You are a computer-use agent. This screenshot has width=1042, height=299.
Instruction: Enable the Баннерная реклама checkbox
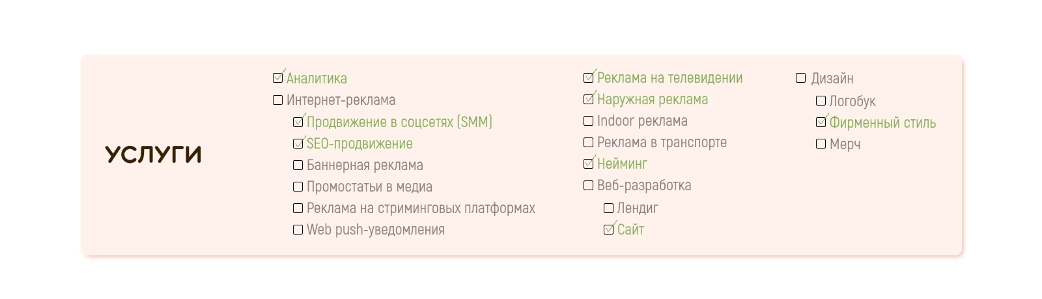click(298, 165)
